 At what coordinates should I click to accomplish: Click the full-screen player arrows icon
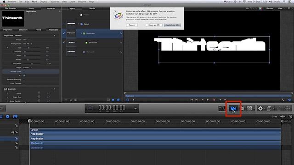pyautogui.click(x=283, y=100)
